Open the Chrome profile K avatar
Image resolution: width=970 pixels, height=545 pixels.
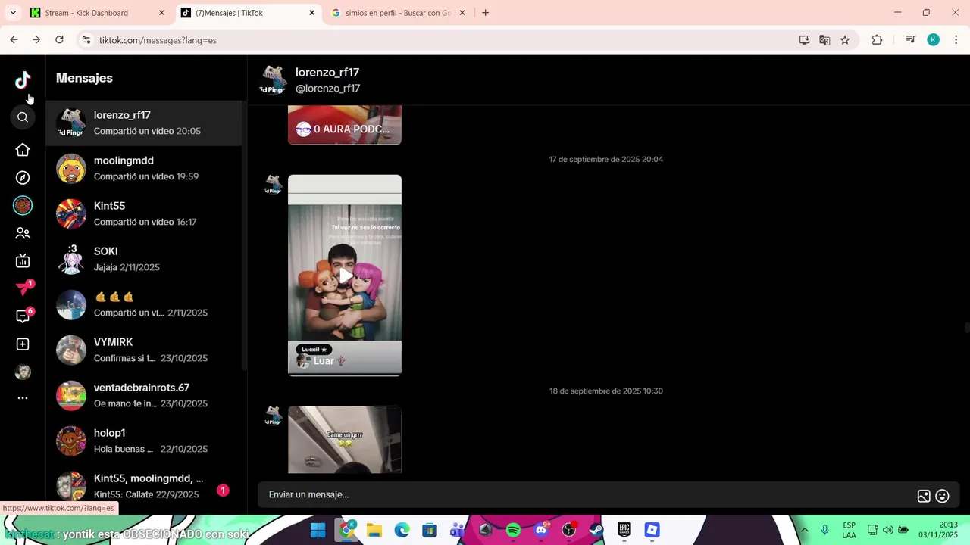pos(934,40)
